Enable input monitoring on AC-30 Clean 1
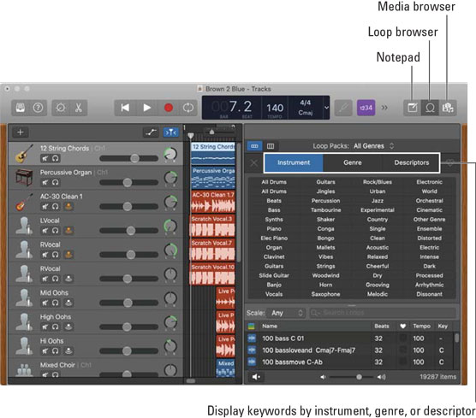Viewport: 476px width, 418px height. tap(68, 206)
